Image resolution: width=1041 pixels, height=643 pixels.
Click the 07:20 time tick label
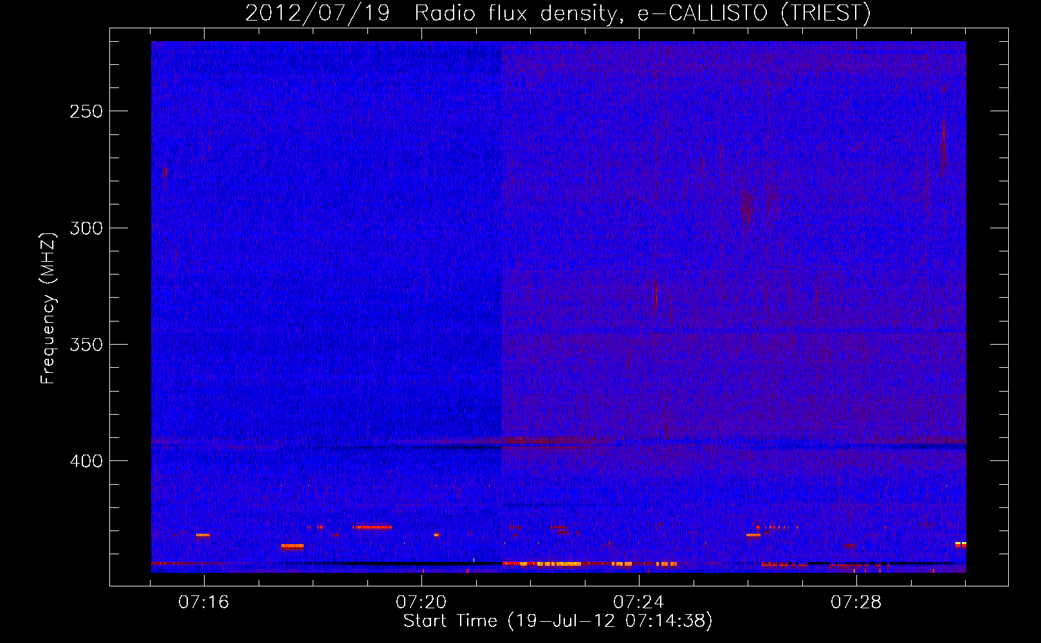point(421,602)
